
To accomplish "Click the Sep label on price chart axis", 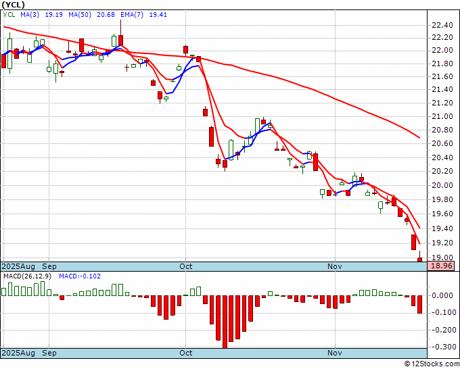I will (49, 266).
